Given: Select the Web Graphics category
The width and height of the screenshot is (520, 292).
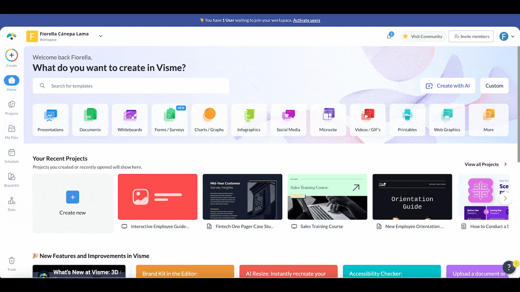Looking at the screenshot, I should pyautogui.click(x=447, y=120).
